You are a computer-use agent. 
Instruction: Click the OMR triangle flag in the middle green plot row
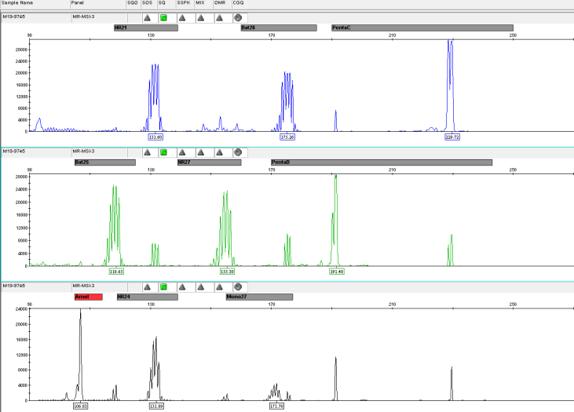tap(219, 152)
